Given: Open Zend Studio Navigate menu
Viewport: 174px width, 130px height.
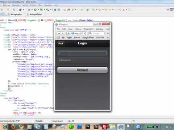Looking at the screenshot, I should point(16,5).
